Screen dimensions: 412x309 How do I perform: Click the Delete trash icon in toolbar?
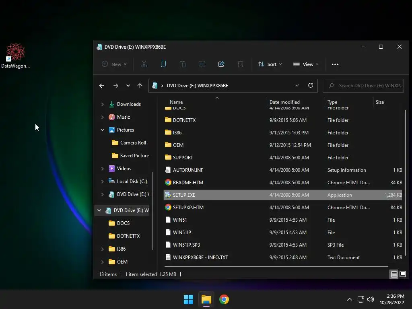point(241,64)
